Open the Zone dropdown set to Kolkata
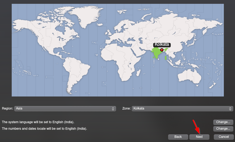235x142 pixels. coord(183,108)
